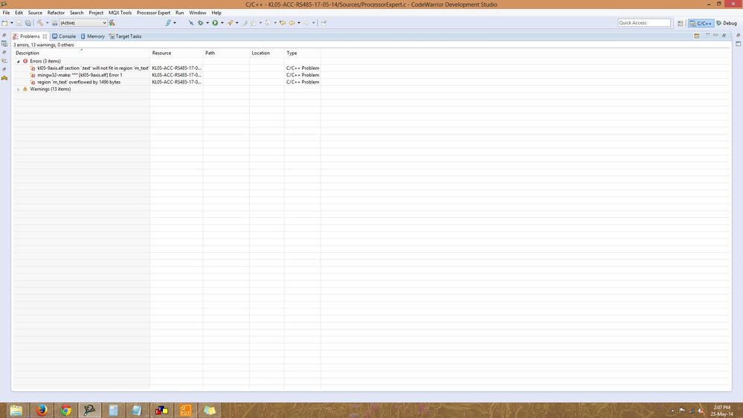Open the MQX Tools menu

pos(120,13)
